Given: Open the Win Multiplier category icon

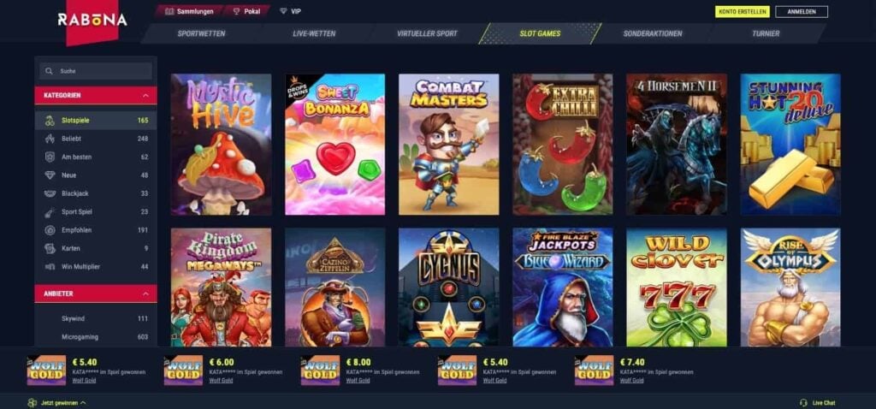Looking at the screenshot, I should pyautogui.click(x=50, y=266).
